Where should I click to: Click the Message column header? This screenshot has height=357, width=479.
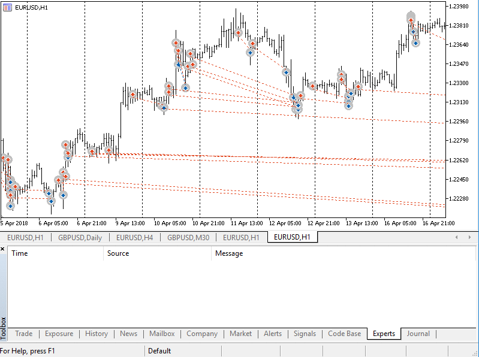229,253
